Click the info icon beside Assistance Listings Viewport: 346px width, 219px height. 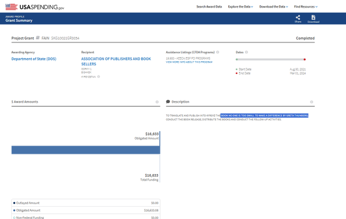pos(217,52)
